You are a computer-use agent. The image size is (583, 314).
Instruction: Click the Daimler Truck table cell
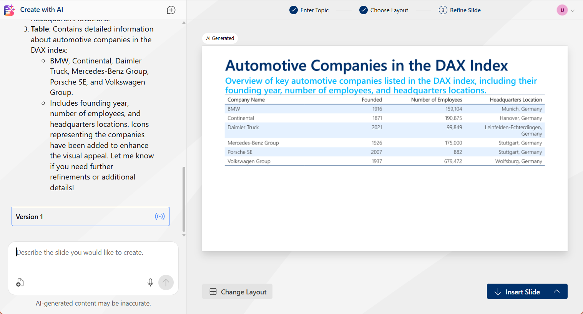pos(243,127)
